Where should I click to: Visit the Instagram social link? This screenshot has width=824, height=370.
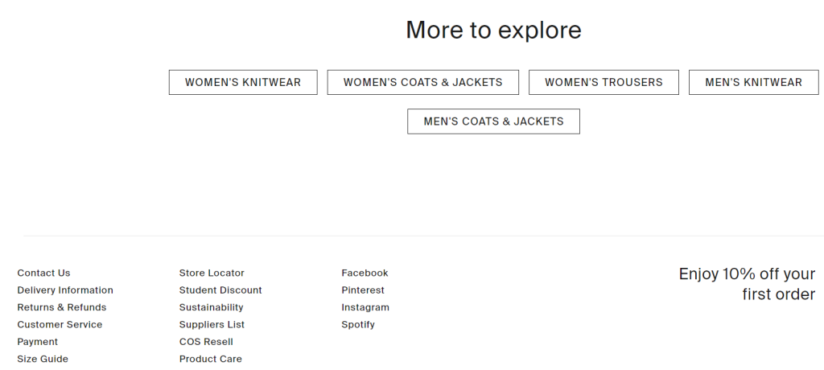tap(365, 307)
